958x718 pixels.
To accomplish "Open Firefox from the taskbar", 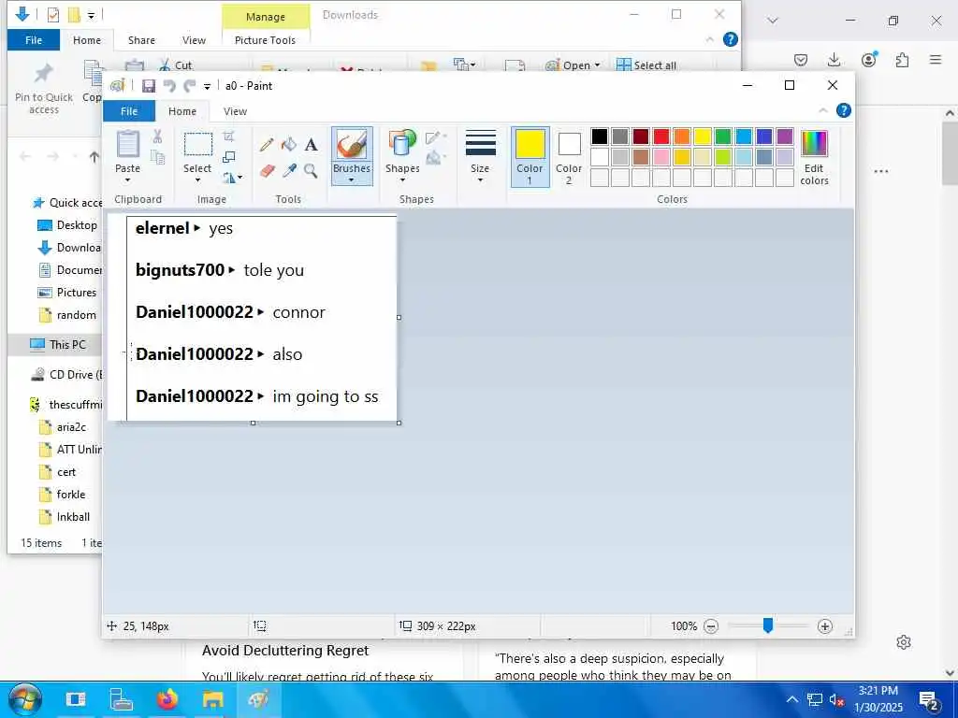I will pyautogui.click(x=167, y=699).
